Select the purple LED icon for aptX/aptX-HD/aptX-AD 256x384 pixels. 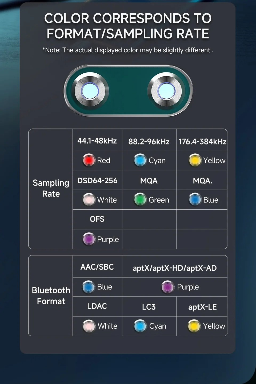(168, 287)
